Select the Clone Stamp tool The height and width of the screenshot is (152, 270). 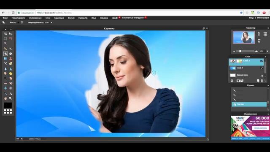click(11, 59)
